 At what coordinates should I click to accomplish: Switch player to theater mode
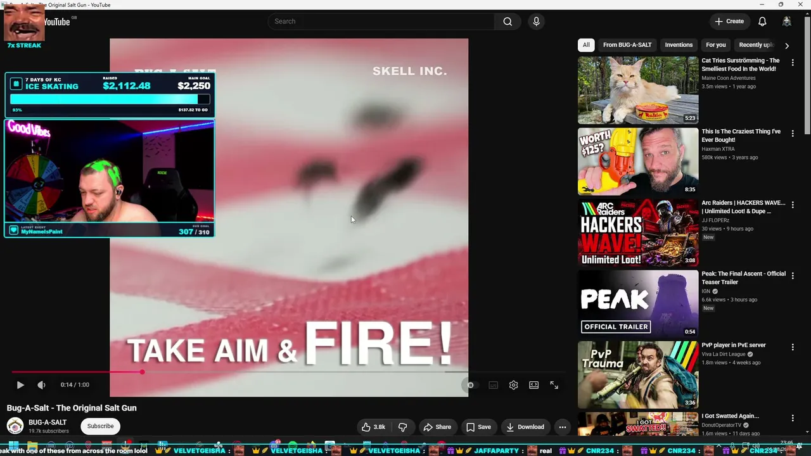coord(533,384)
